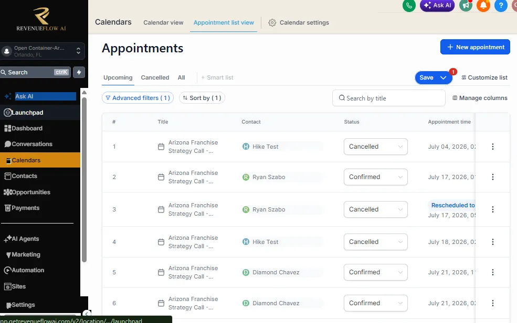Open Advanced filters (1)

[x=138, y=98]
